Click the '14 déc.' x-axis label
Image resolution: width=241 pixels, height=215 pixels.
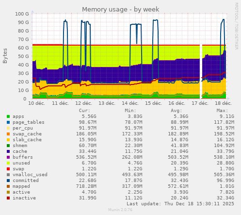pos(130,103)
